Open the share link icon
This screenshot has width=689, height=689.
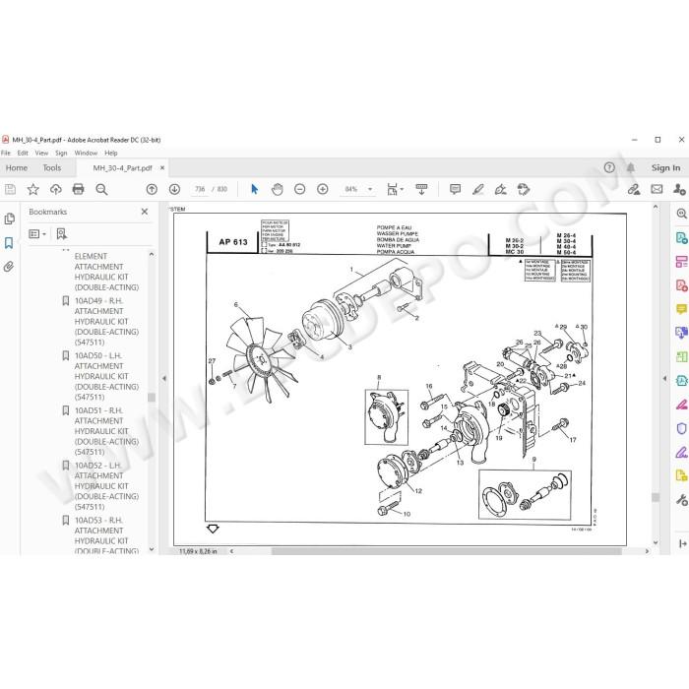634,189
